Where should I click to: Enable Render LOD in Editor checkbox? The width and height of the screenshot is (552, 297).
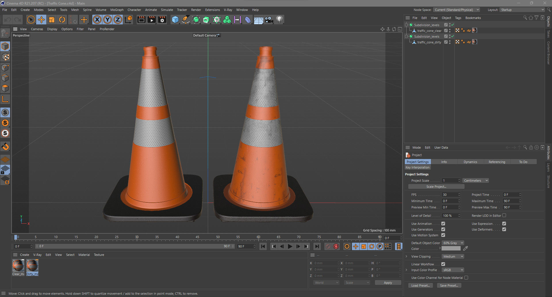[x=504, y=215]
